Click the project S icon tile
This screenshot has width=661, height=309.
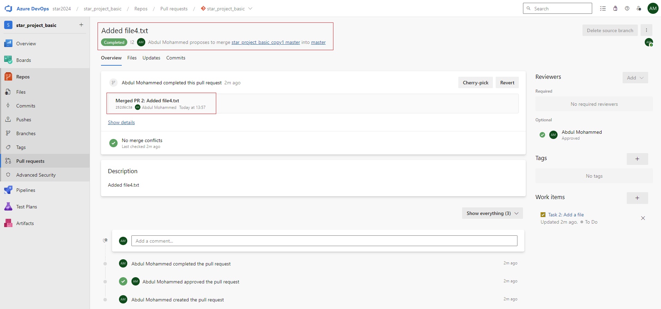pos(8,25)
